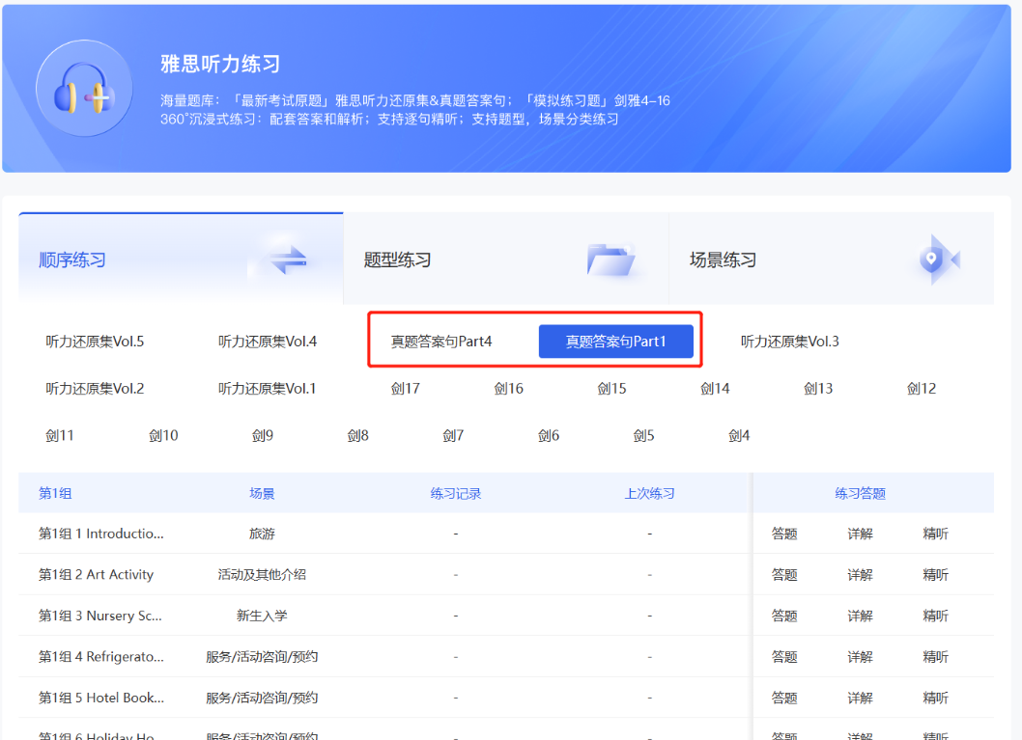The image size is (1022, 740).
Task: Open 精听 for 第1组 2 Art Activity
Action: pos(936,575)
